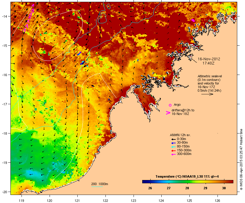Click the '125' longitude axis label
Screen dimensions: 245x203
[x=189, y=201]
